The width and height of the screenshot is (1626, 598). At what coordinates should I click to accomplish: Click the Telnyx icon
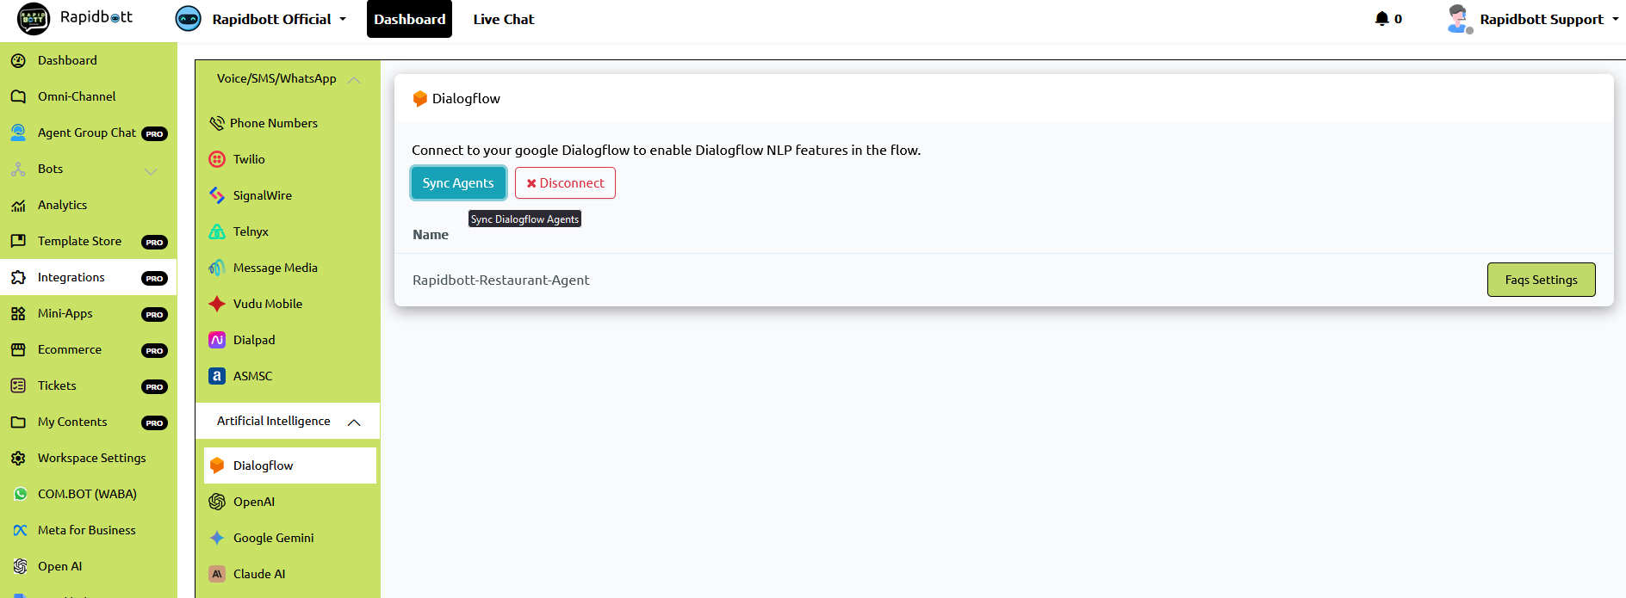(x=217, y=231)
